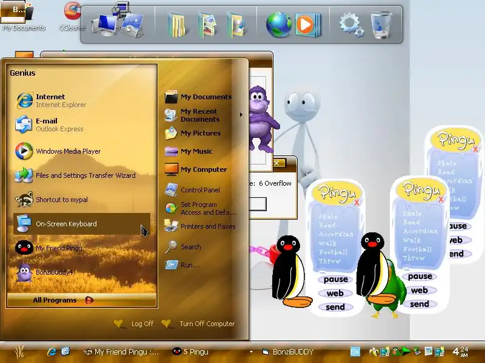Click the green arrow tray icon
The width and height of the screenshot is (485, 363).
tap(406, 352)
